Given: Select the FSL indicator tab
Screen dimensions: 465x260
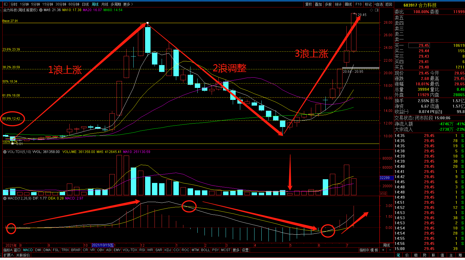Looking at the screenshot, I should pyautogui.click(x=56, y=250).
